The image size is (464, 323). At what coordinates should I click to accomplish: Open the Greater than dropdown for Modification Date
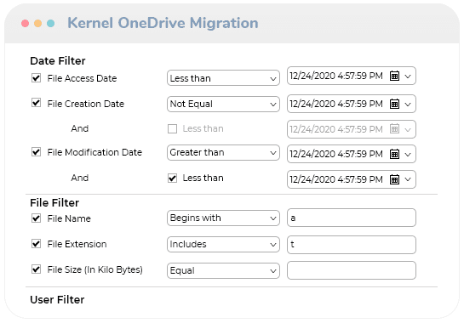coord(223,152)
